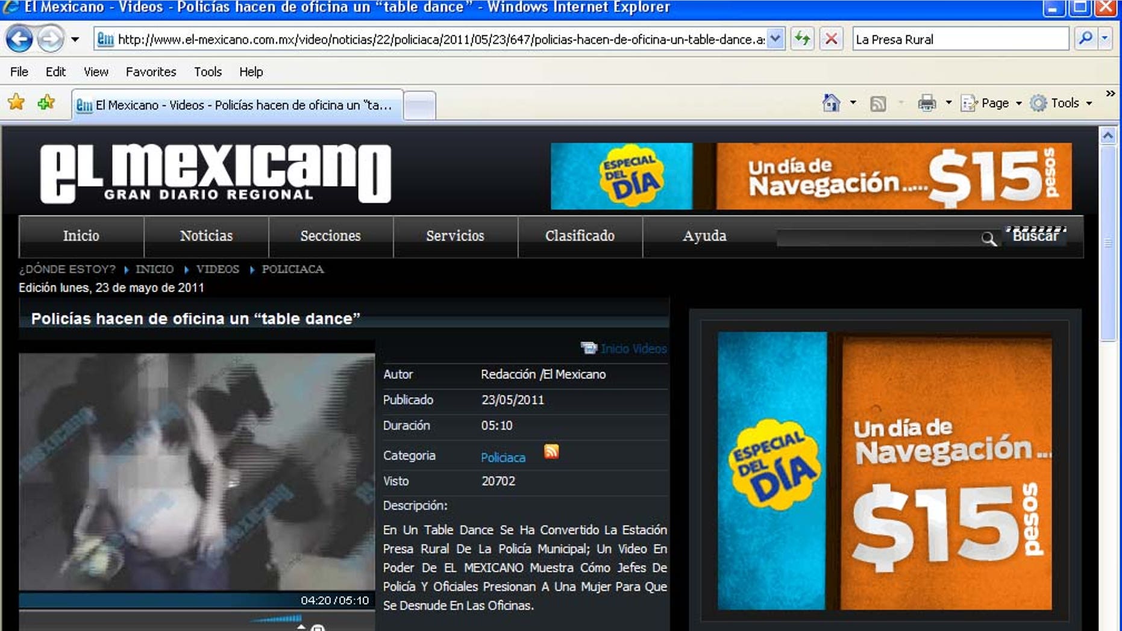This screenshot has width=1122, height=631.
Task: Open the Tools gear menu in command bar
Action: 1061,104
